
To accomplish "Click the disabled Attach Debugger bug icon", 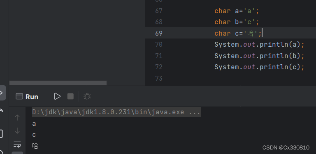I will [87, 96].
